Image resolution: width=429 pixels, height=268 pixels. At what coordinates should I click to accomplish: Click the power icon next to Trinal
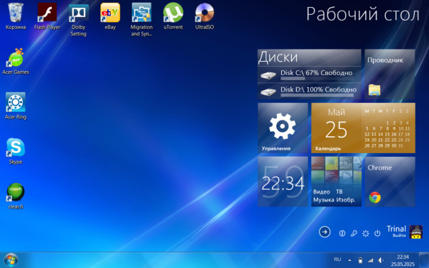point(377,233)
